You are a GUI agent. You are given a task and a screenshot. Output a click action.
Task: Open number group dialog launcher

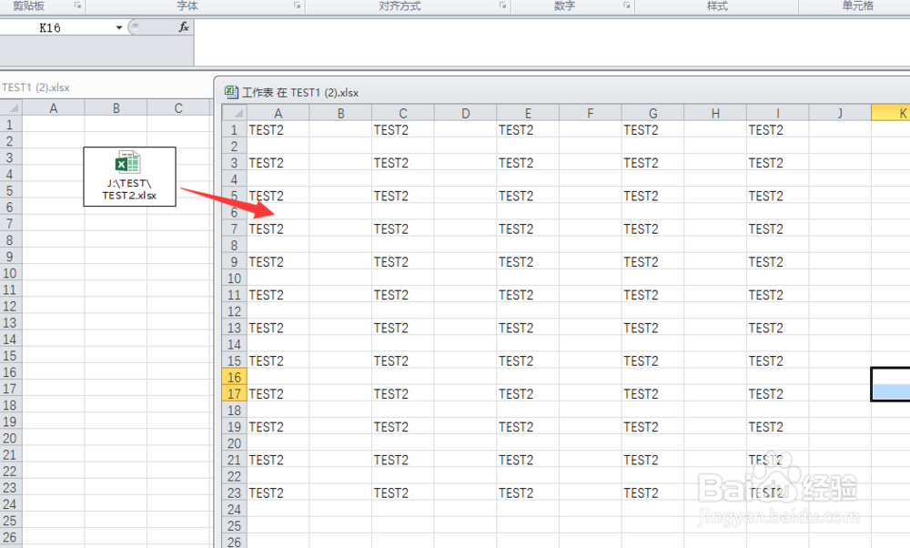tap(627, 5)
